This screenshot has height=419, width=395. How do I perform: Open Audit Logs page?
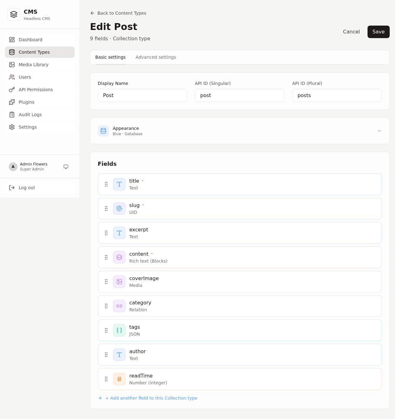point(40,115)
